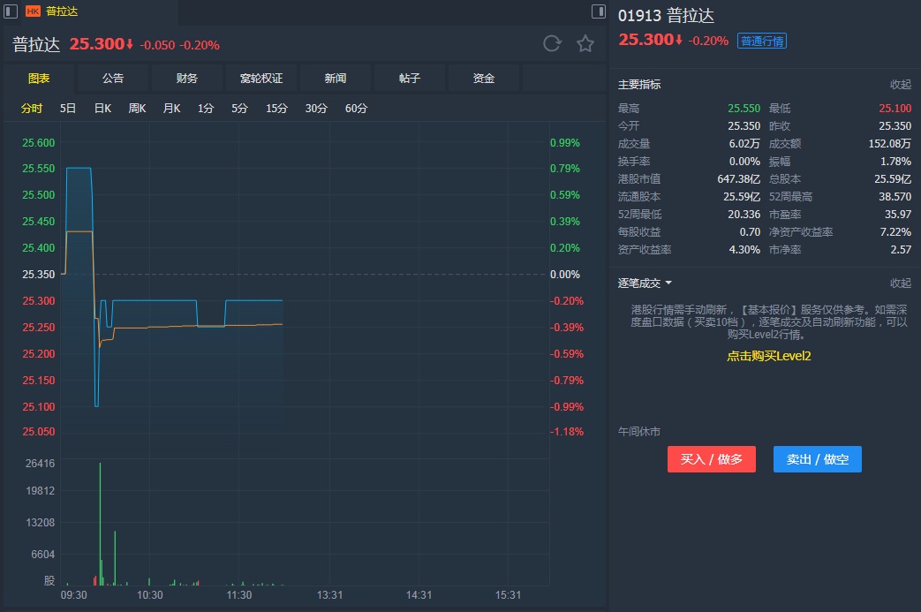Viewport: 921px width, 612px height.
Task: Select the 15分 interval
Action: tap(276, 108)
